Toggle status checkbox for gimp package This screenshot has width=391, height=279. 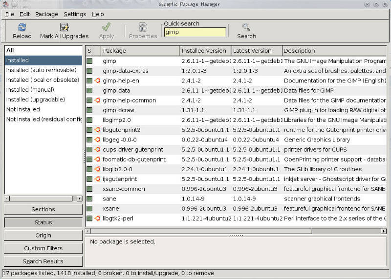(x=89, y=61)
